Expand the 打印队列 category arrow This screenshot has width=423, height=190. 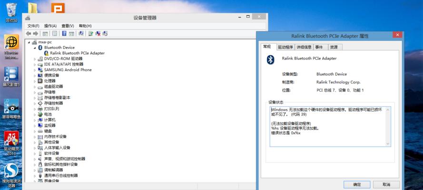point(35,109)
